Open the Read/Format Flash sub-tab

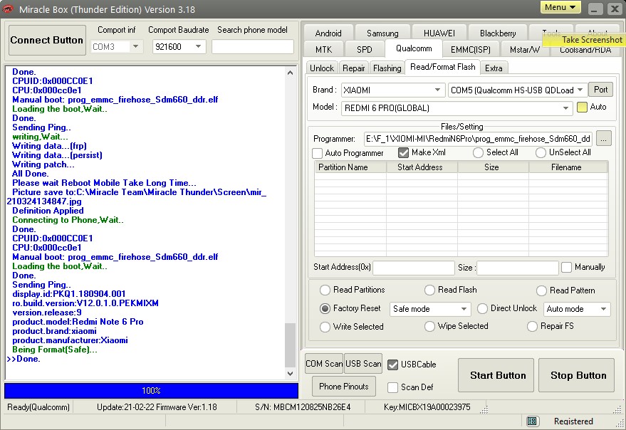[x=443, y=67]
